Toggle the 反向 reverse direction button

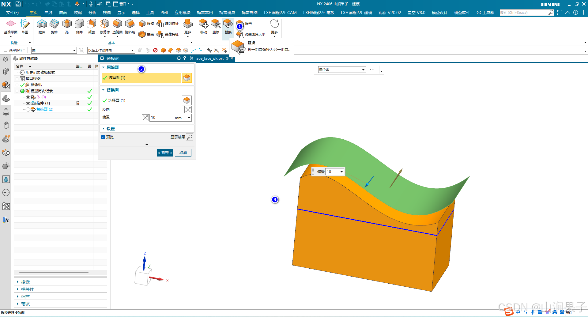click(188, 110)
